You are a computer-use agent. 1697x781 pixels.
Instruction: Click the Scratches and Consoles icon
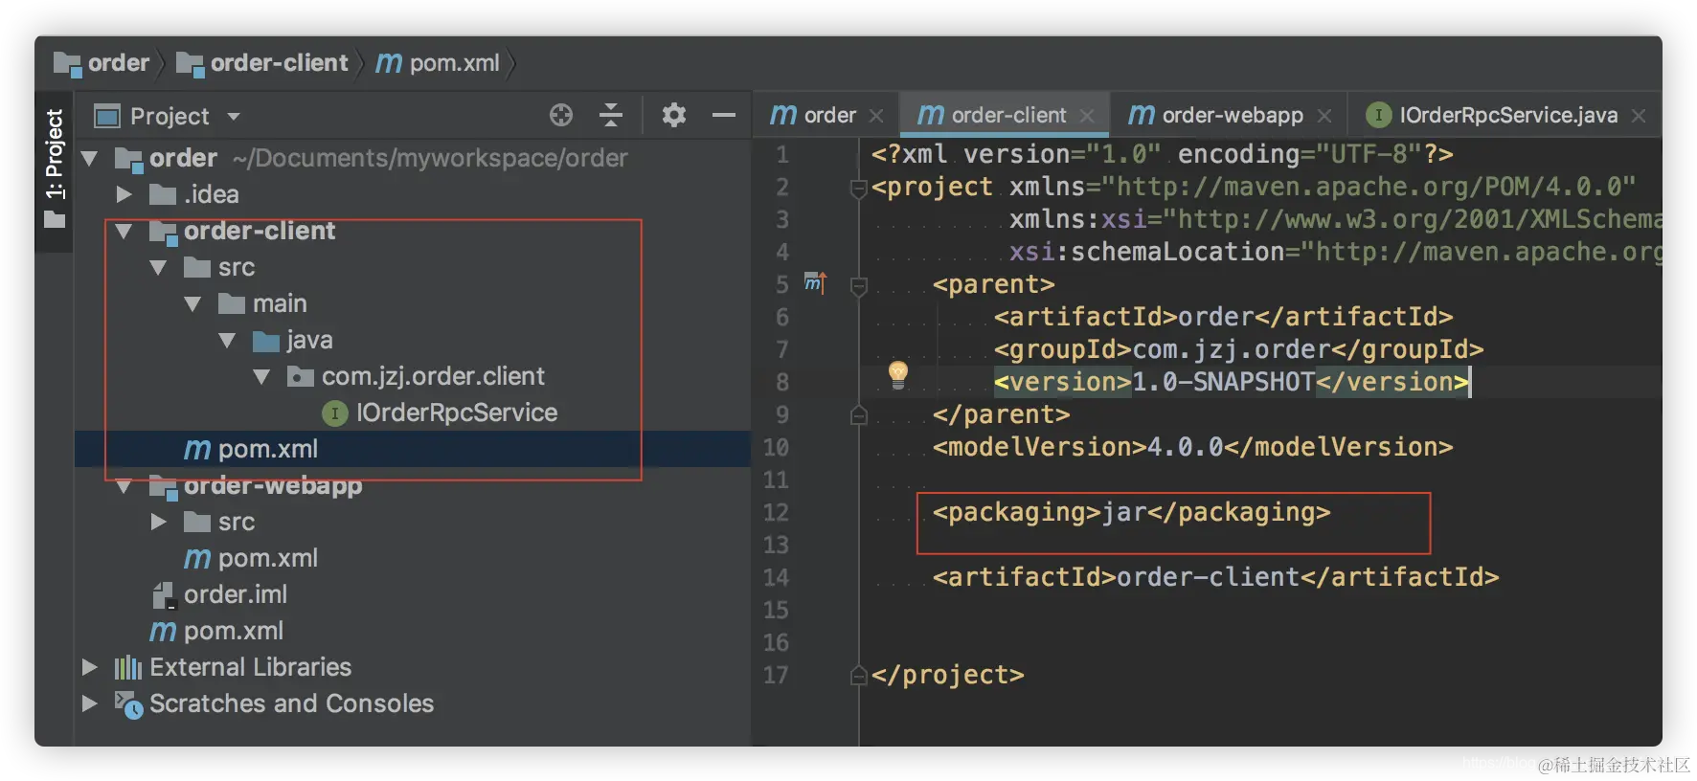point(128,704)
